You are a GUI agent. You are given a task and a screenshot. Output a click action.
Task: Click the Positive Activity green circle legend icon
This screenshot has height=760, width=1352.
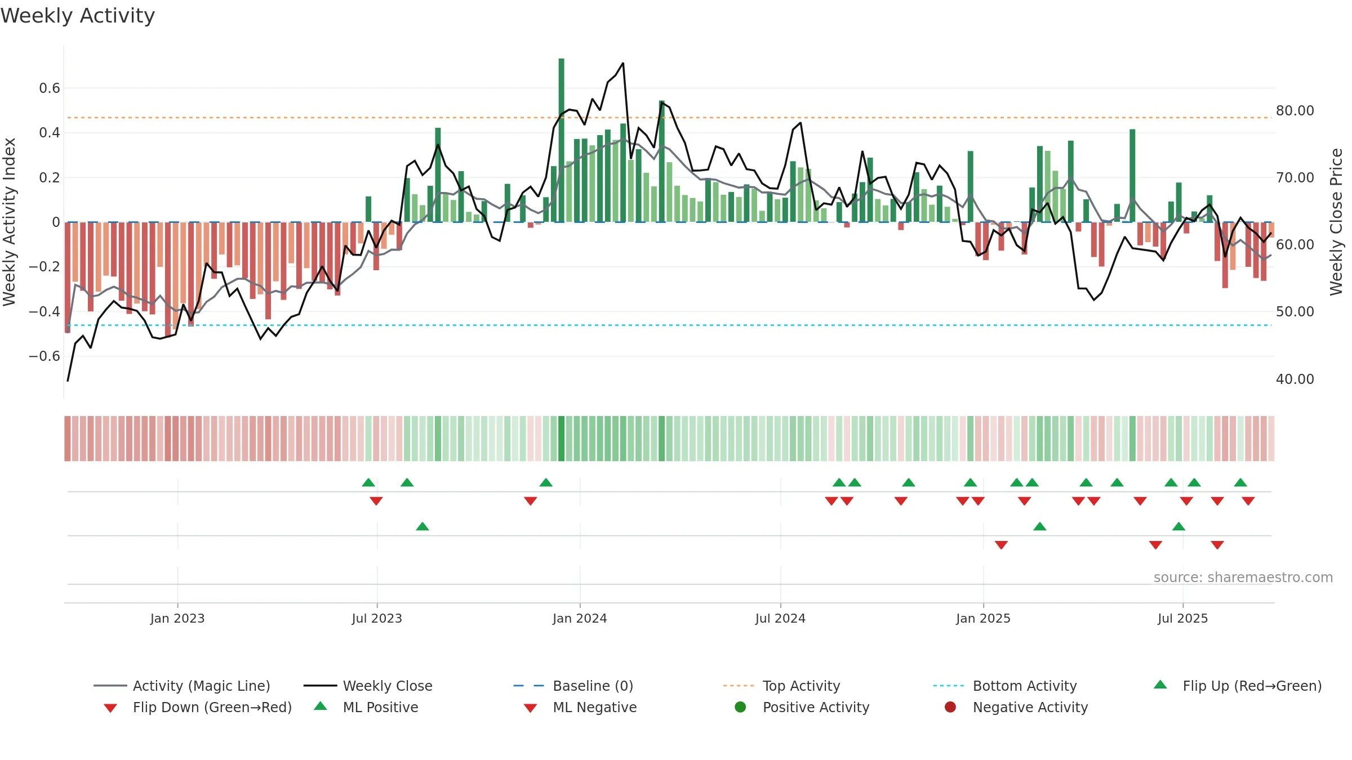click(x=741, y=707)
